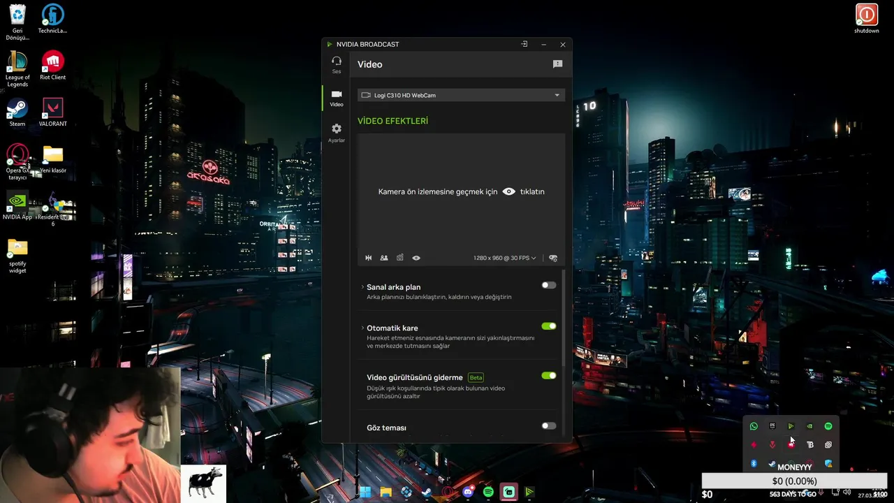Open VALORANT desktop icon
The image size is (894, 503).
52,112
